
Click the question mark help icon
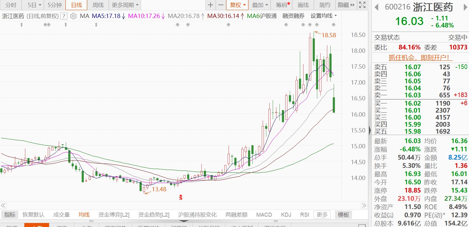pos(64,16)
